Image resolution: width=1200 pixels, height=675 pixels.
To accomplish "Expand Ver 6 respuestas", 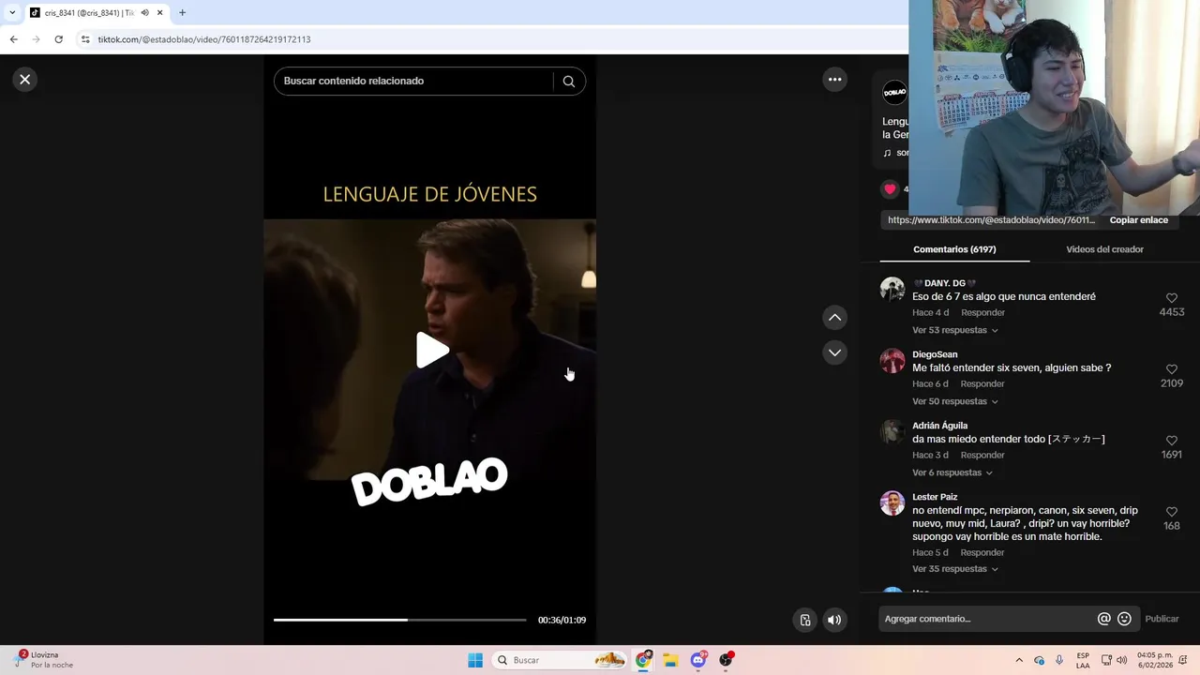I will tap(952, 472).
